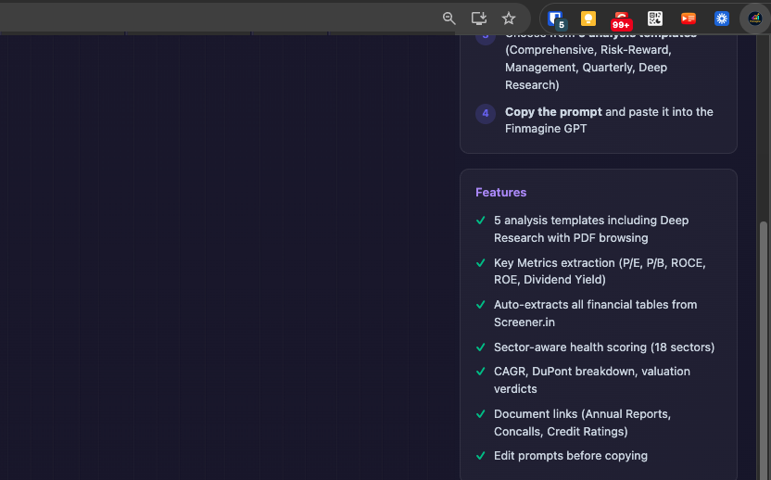Open the yellow Google Keep lightbulb extension

(588, 19)
